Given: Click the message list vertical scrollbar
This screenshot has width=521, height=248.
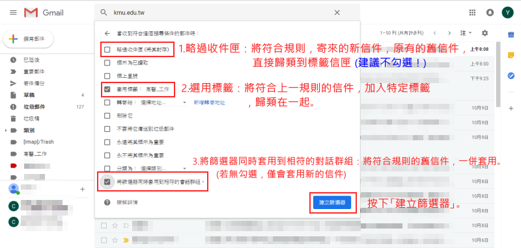Looking at the screenshot, I should (498, 75).
